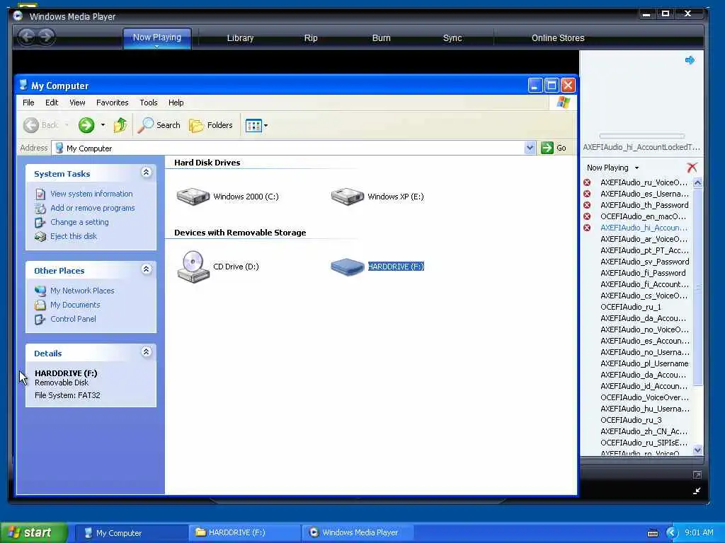Expand the Address bar dropdown arrow
The image size is (725, 543).
(x=530, y=148)
